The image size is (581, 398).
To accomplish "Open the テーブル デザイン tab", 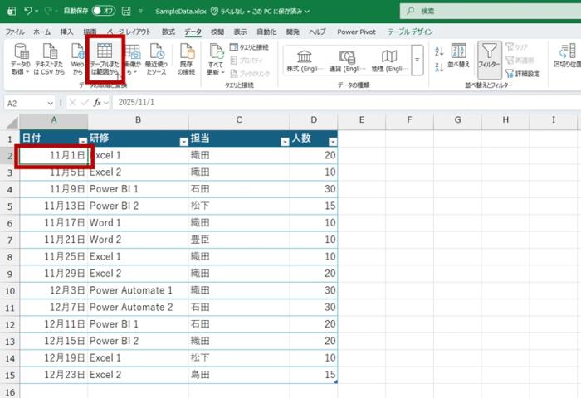I will coord(410,31).
